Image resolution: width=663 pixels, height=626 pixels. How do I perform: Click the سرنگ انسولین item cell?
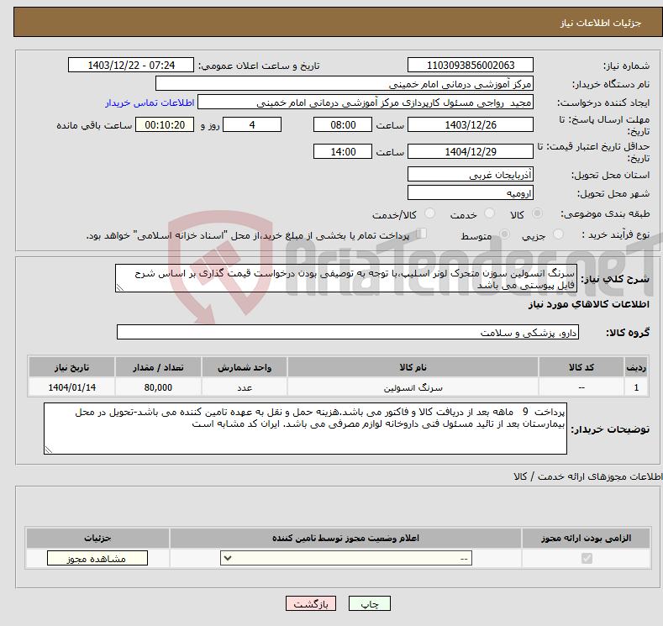(x=413, y=387)
